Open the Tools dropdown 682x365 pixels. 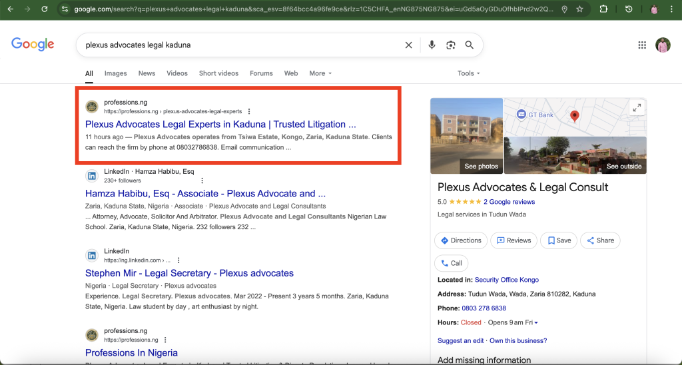point(468,73)
